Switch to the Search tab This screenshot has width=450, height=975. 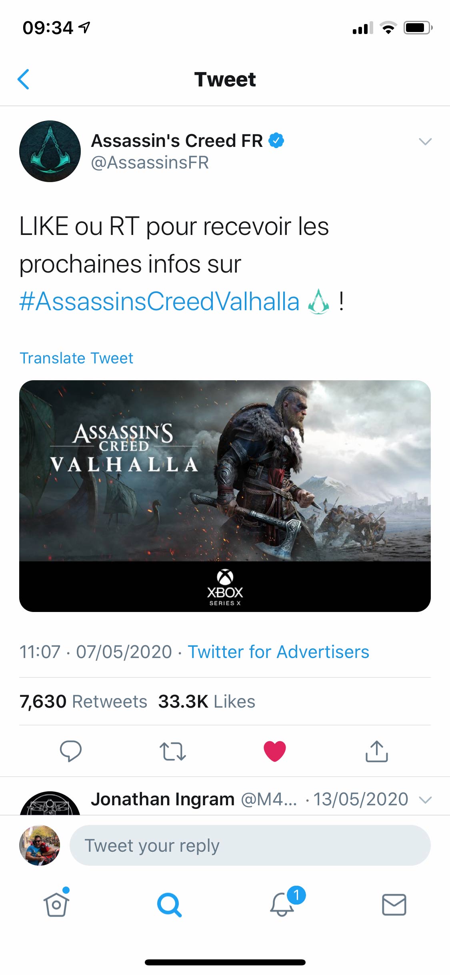click(169, 905)
